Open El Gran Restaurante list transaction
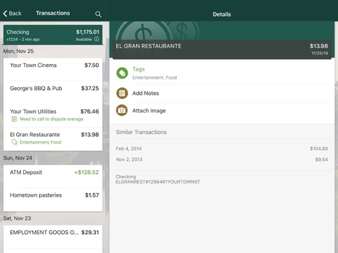The image size is (338, 253). click(x=53, y=139)
